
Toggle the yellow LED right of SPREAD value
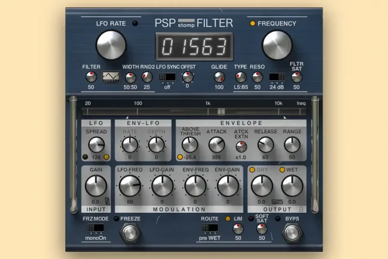click(x=106, y=157)
